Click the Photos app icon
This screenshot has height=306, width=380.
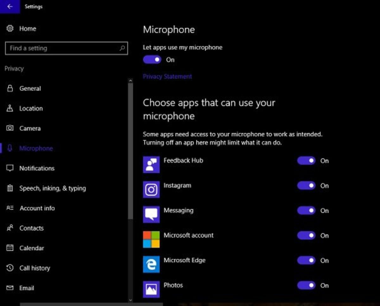click(151, 289)
